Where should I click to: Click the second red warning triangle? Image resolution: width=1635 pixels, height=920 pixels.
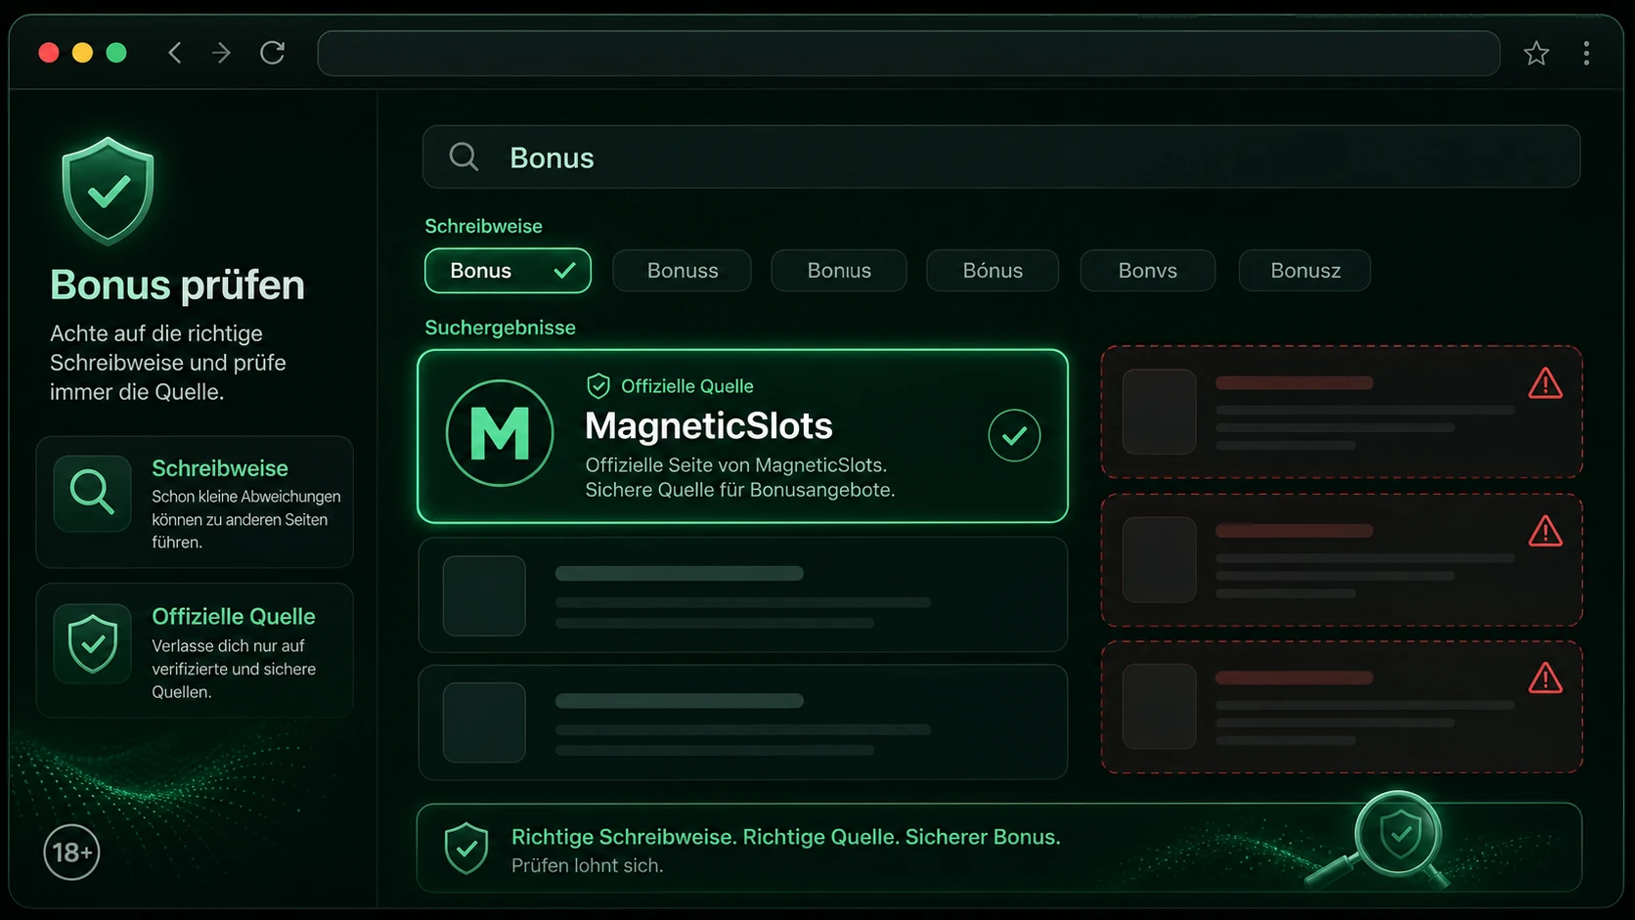[x=1545, y=531]
